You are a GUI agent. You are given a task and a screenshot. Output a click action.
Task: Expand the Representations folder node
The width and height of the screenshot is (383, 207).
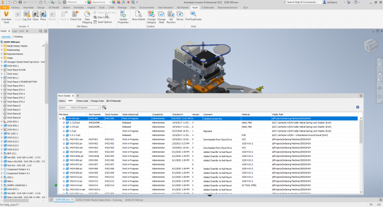[1, 54]
